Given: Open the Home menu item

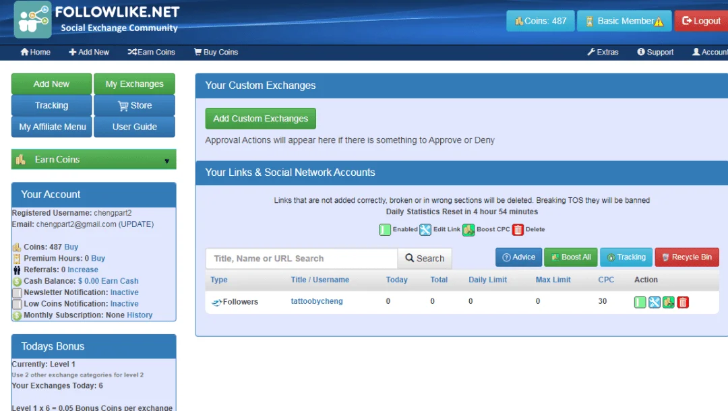Looking at the screenshot, I should pos(35,53).
